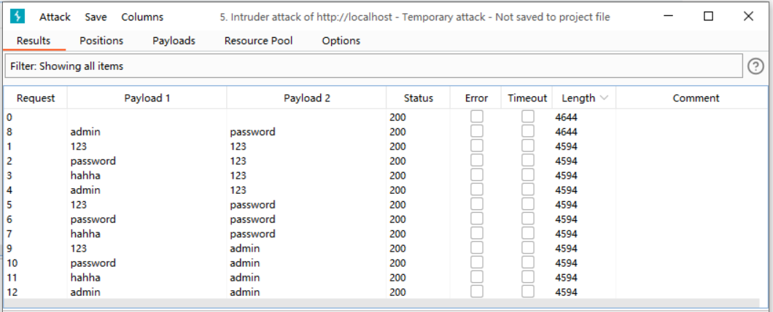Go to the Options tab

(x=341, y=41)
